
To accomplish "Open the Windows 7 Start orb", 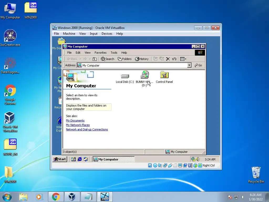I will pyautogui.click(x=7, y=197).
